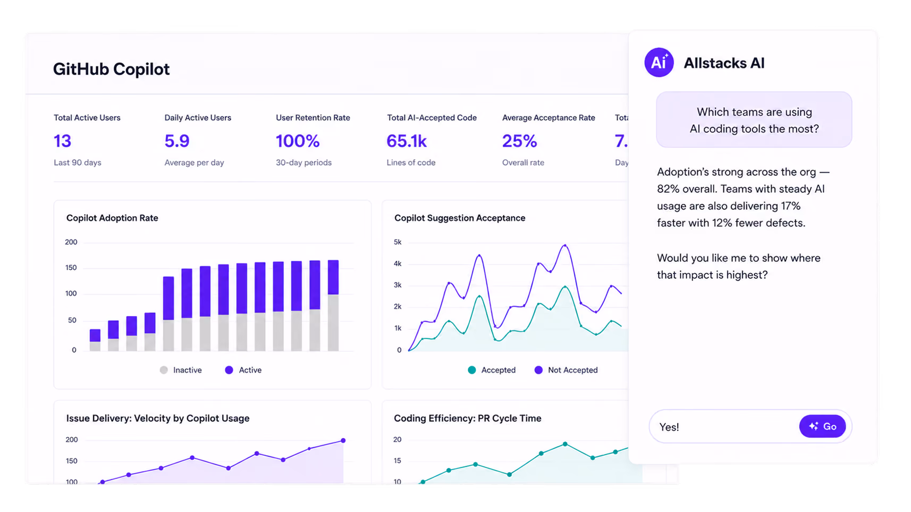Select the User Retention Rate value 100%

point(298,141)
